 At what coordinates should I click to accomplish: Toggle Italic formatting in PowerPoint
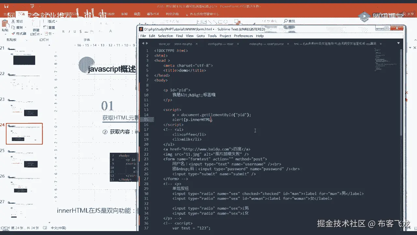tap(69, 32)
